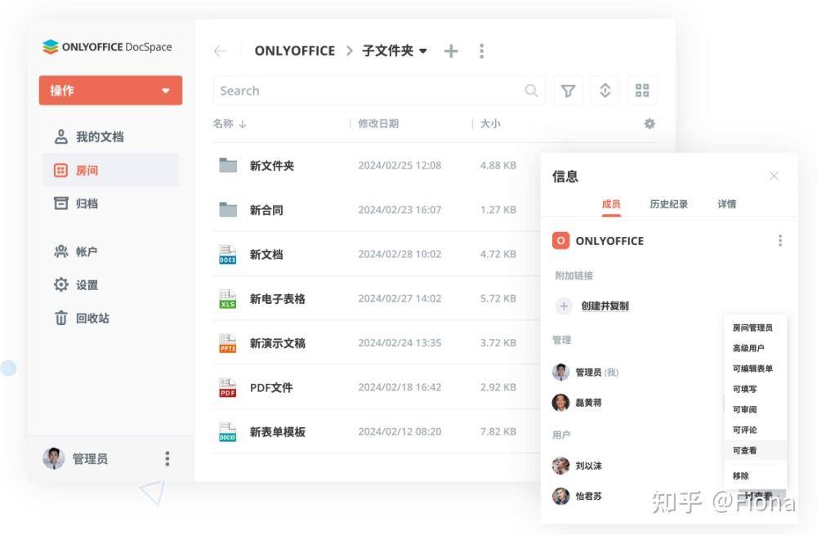Select the 新文档 file name
The height and width of the screenshot is (535, 817).
(x=266, y=254)
